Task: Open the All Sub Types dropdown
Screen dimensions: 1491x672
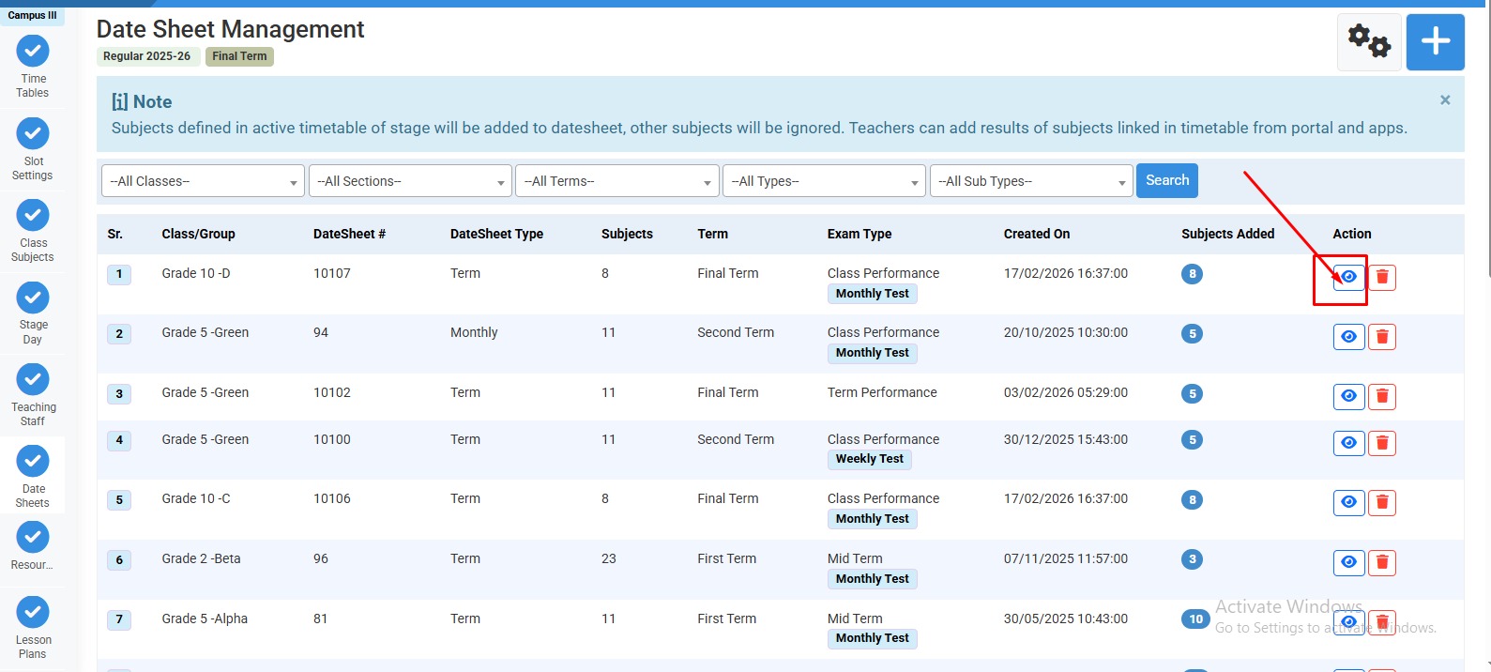Action: (1031, 181)
